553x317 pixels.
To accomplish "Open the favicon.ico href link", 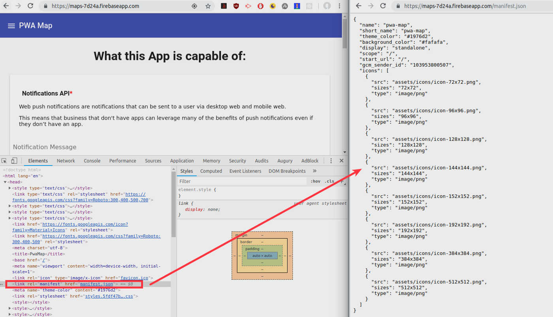I will coord(134,278).
